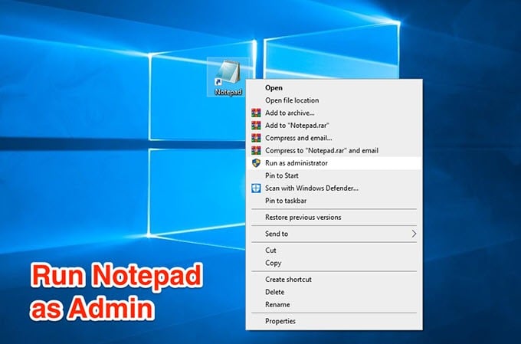Choose Run as administrator
Viewport: 521px width, 344px height.
[334, 163]
